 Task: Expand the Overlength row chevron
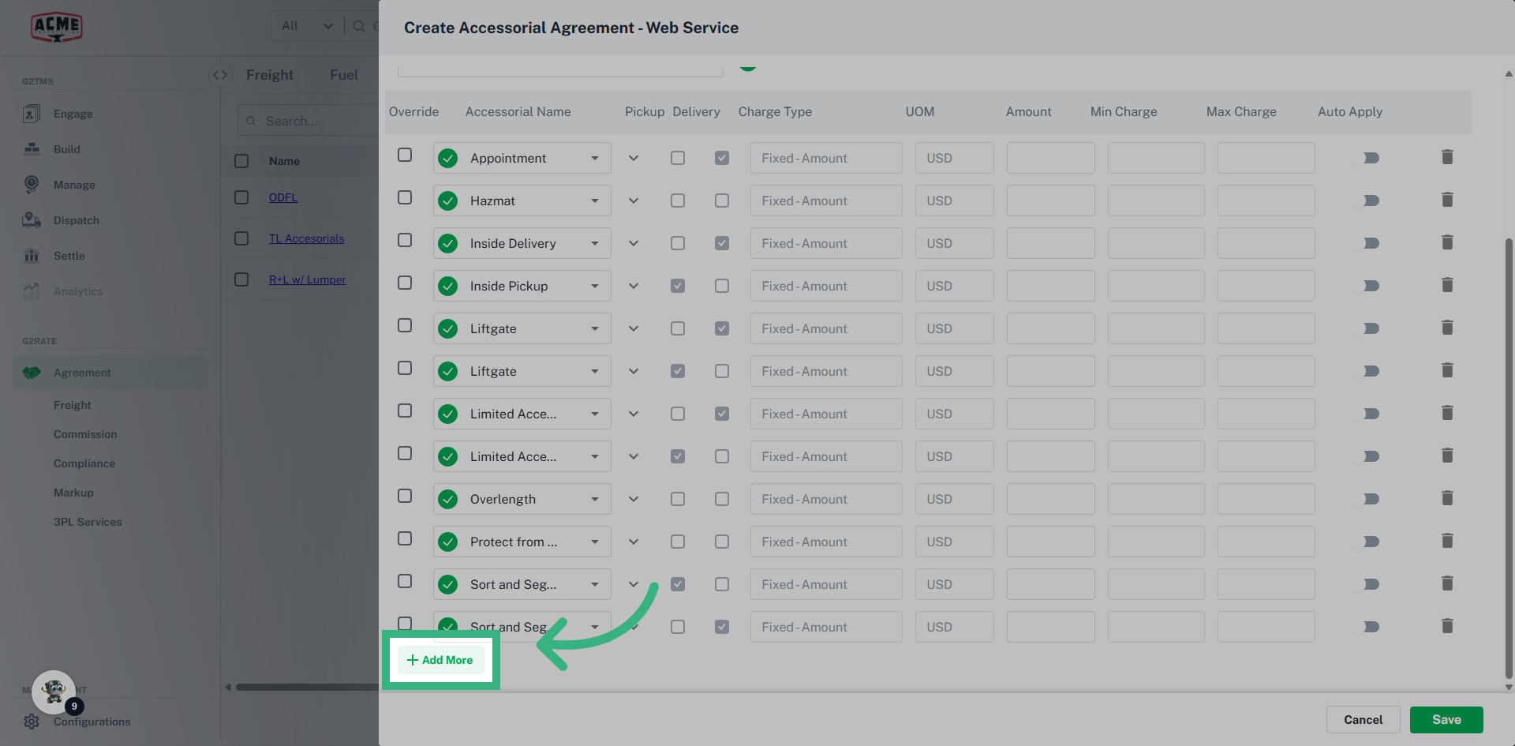click(x=634, y=499)
